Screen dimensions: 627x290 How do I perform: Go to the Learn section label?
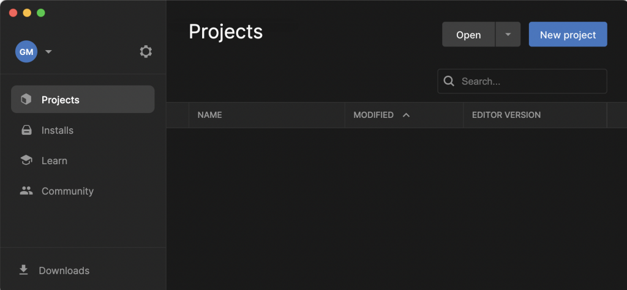[x=54, y=161]
